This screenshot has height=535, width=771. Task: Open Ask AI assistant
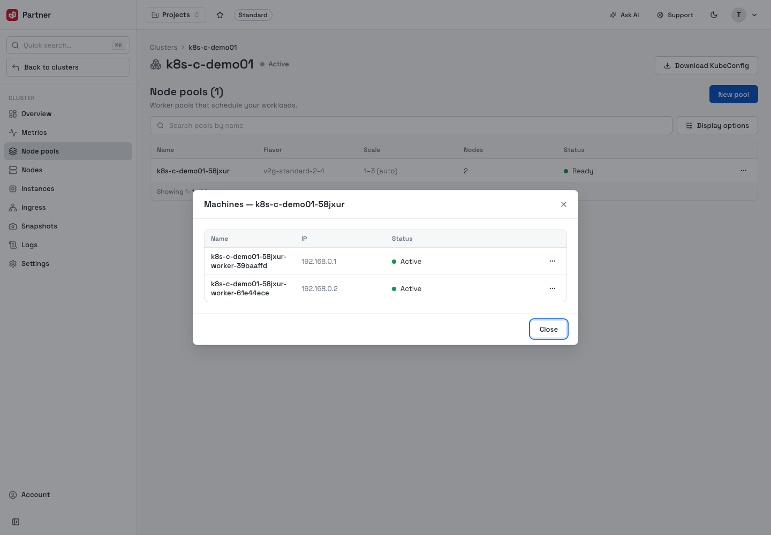(x=624, y=15)
